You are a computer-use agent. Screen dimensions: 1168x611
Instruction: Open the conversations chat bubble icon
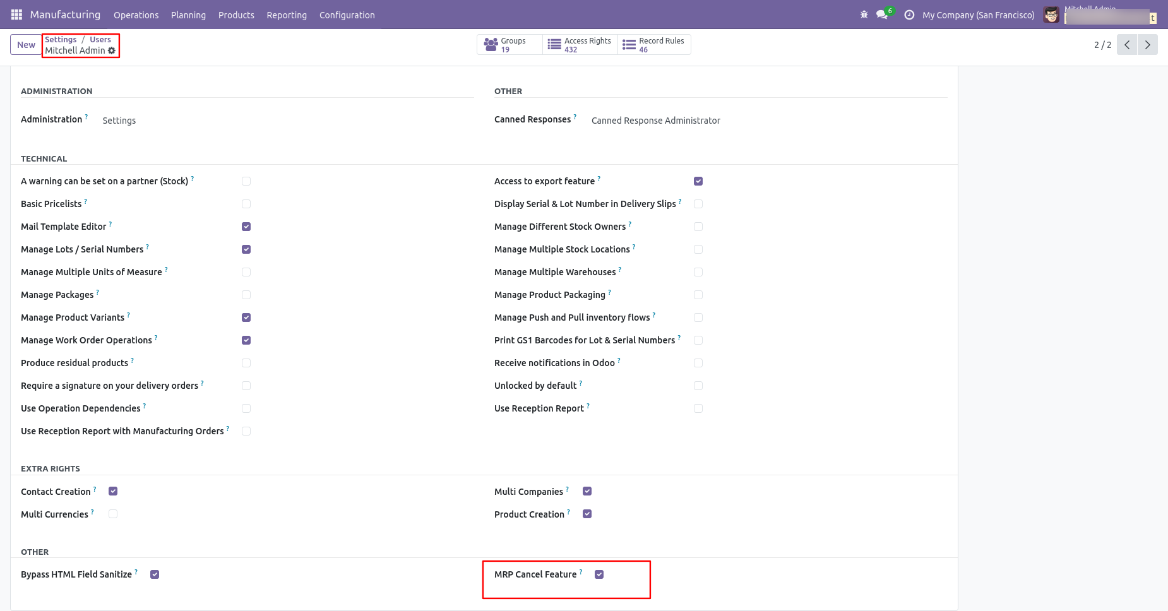pos(882,15)
